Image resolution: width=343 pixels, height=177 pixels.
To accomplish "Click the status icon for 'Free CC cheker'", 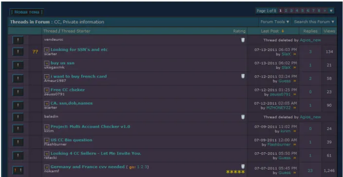I will [18, 92].
